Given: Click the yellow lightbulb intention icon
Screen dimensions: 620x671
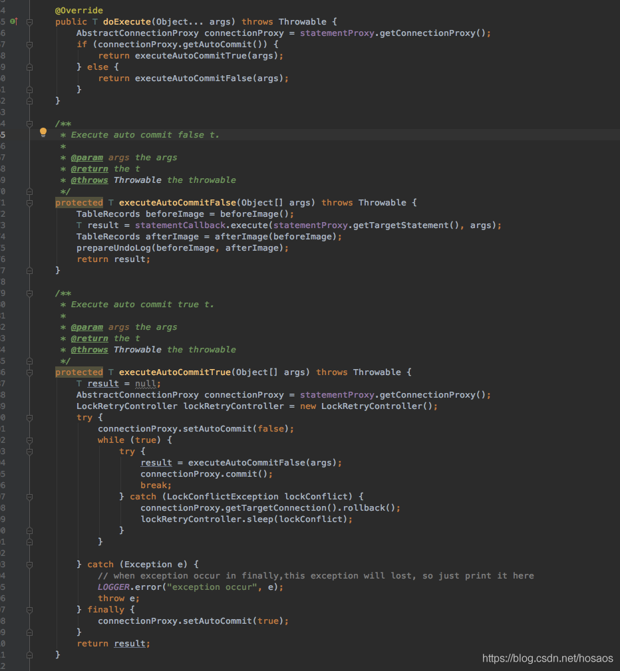Looking at the screenshot, I should click(x=43, y=132).
